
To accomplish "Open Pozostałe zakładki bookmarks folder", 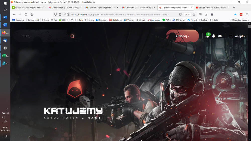I will (239, 20).
